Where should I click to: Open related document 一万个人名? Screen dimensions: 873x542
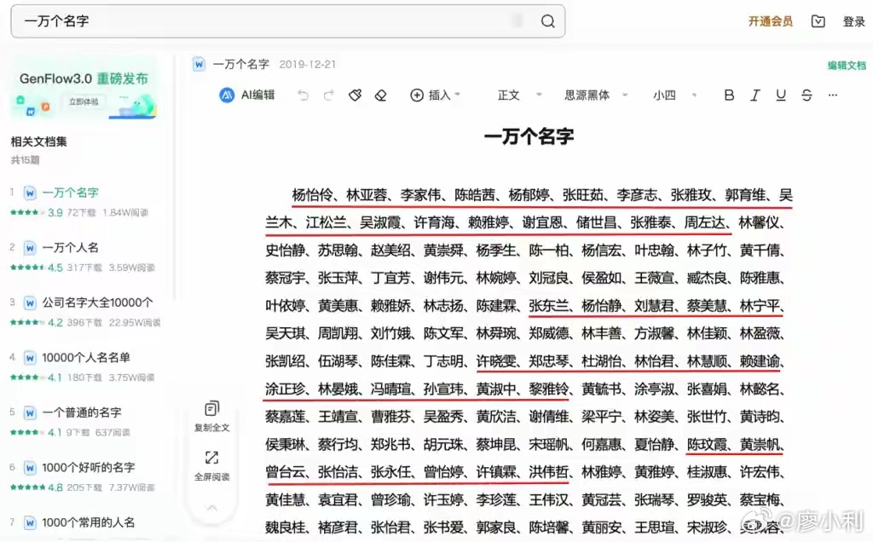70,248
